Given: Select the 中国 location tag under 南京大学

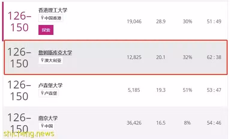Looking at the screenshot, I should click(x=47, y=126).
